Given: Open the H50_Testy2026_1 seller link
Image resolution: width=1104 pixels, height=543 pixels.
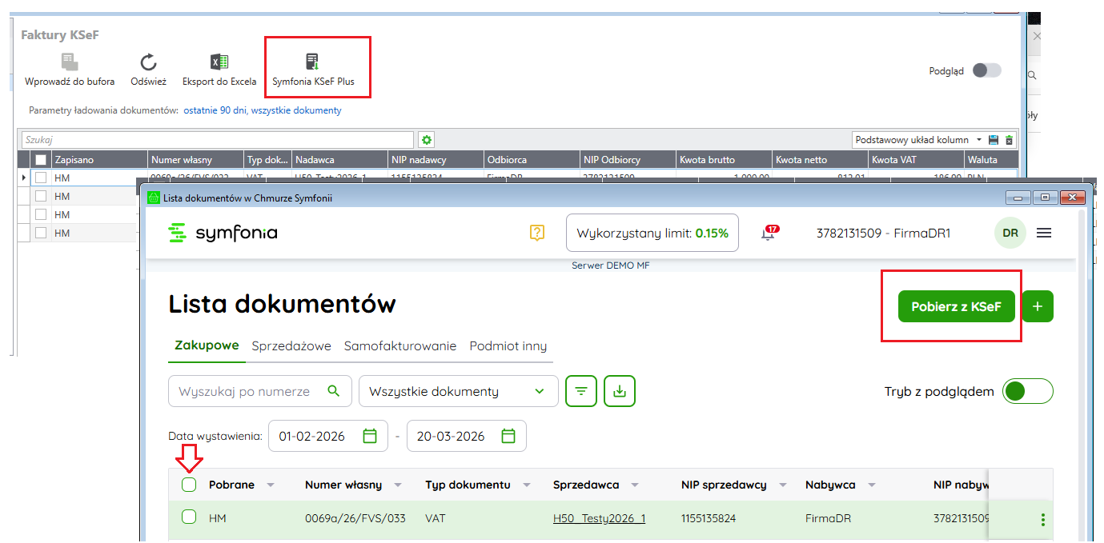Looking at the screenshot, I should [599, 518].
